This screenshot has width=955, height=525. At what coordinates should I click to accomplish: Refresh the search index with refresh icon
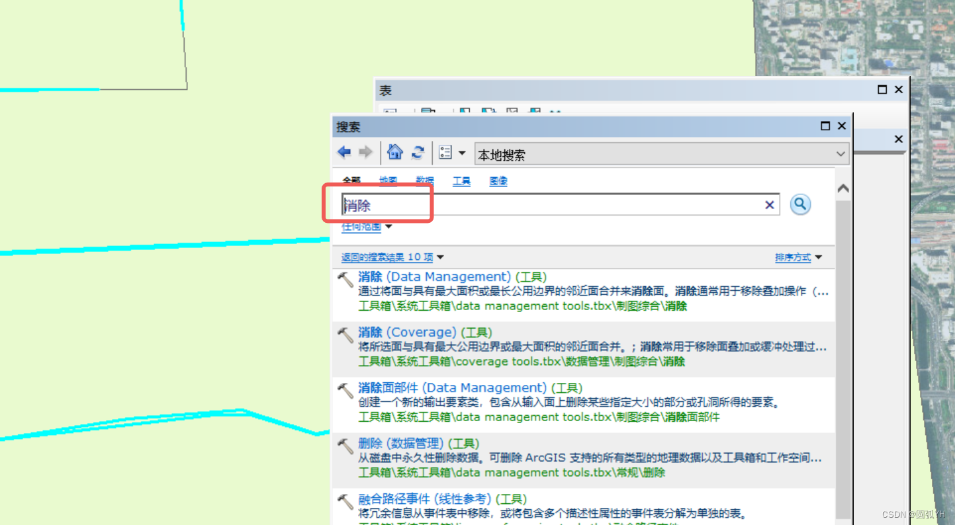coord(418,152)
